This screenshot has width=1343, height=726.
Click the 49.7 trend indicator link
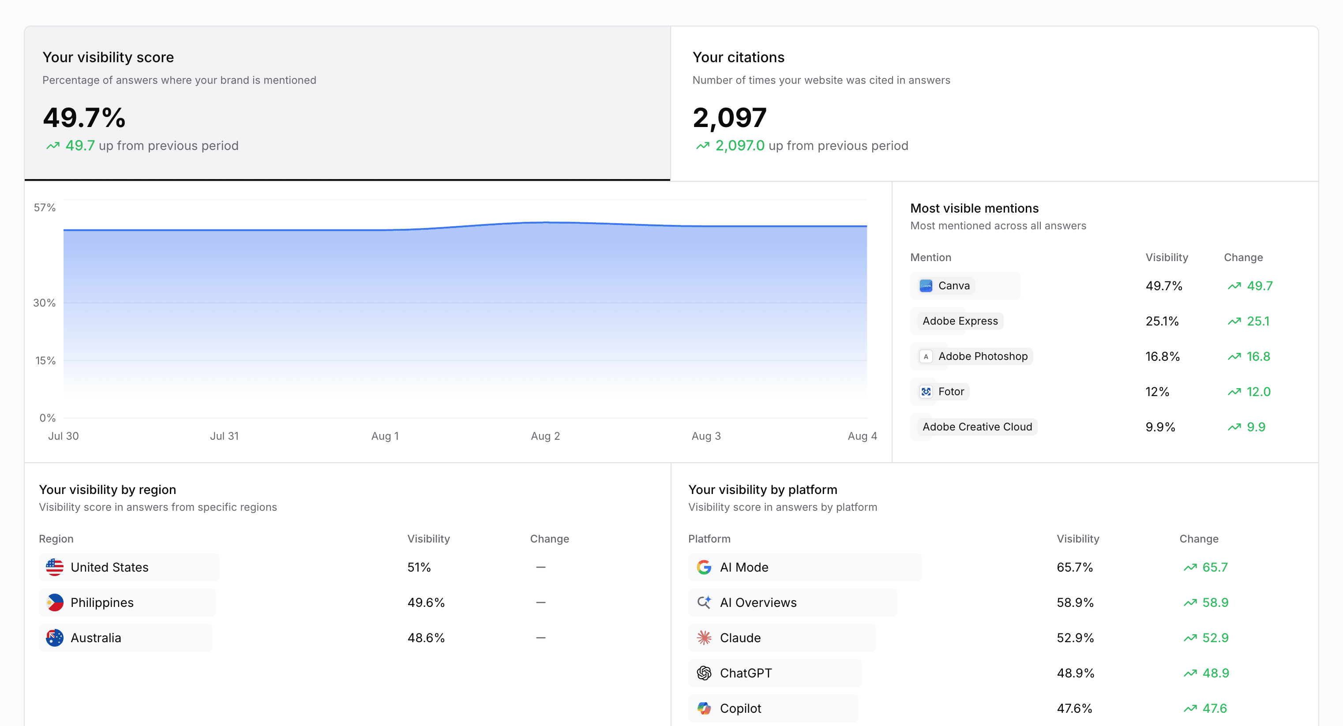pyautogui.click(x=80, y=146)
